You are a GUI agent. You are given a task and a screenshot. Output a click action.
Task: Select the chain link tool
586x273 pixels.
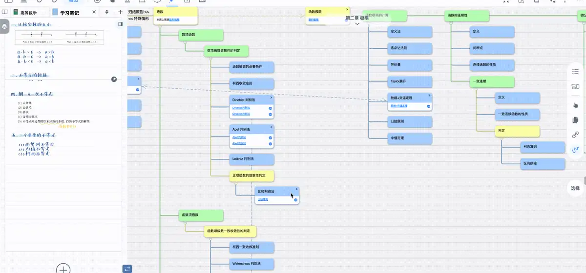point(575,135)
